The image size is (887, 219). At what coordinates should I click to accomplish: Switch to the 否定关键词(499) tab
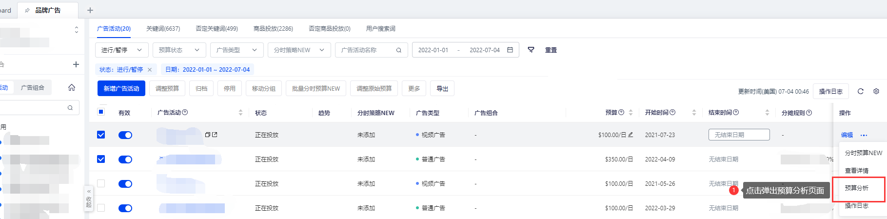[x=217, y=29]
